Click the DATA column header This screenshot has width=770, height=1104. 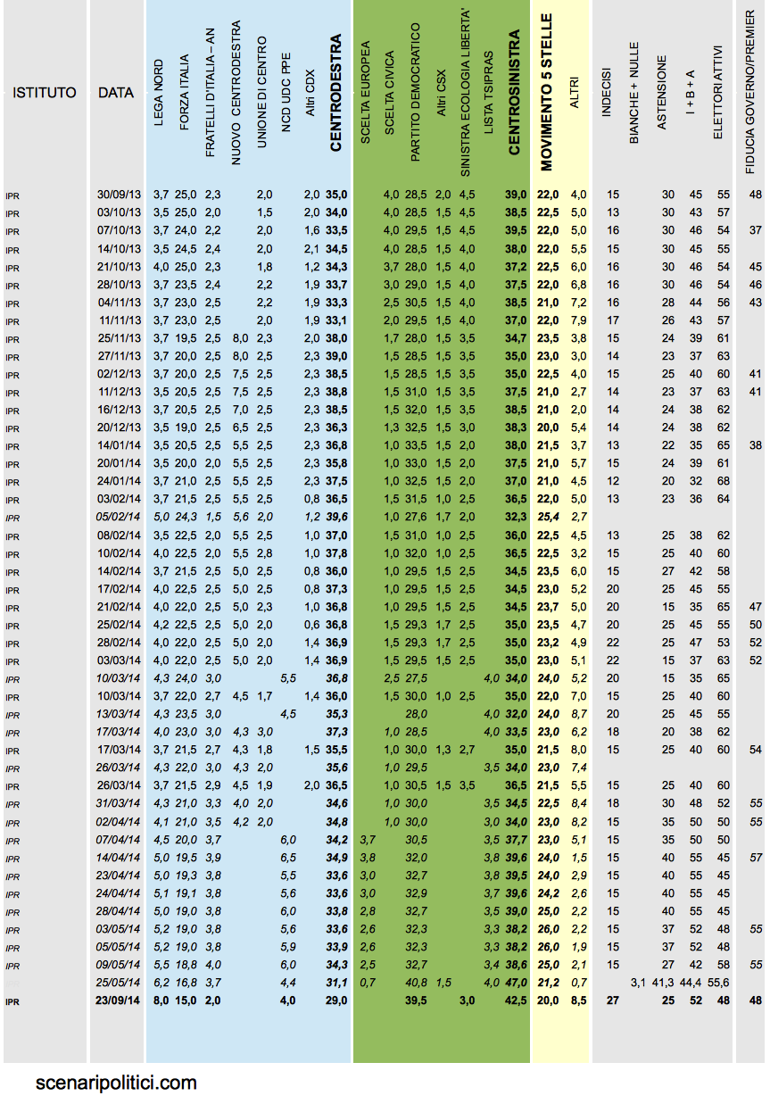pos(116,92)
